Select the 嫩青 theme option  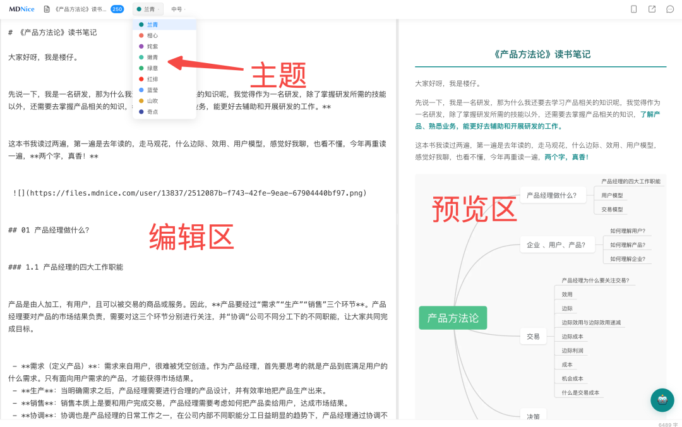(164, 57)
